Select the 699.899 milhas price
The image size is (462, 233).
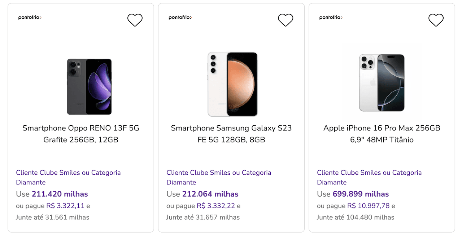pos(361,194)
